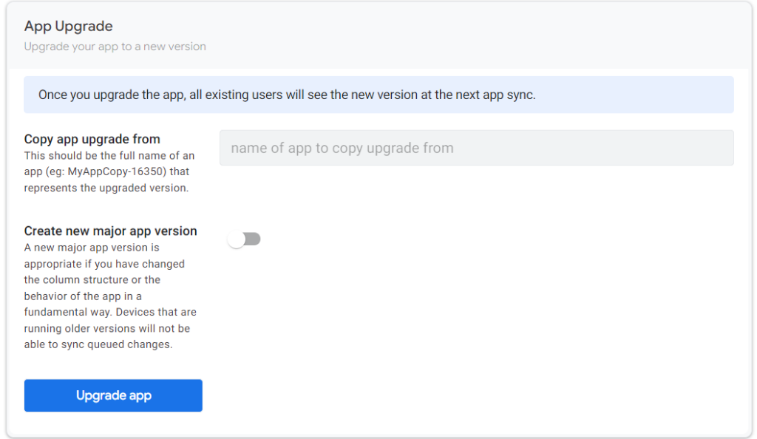
Task: Click the 'Create new major app version' label
Action: click(110, 231)
